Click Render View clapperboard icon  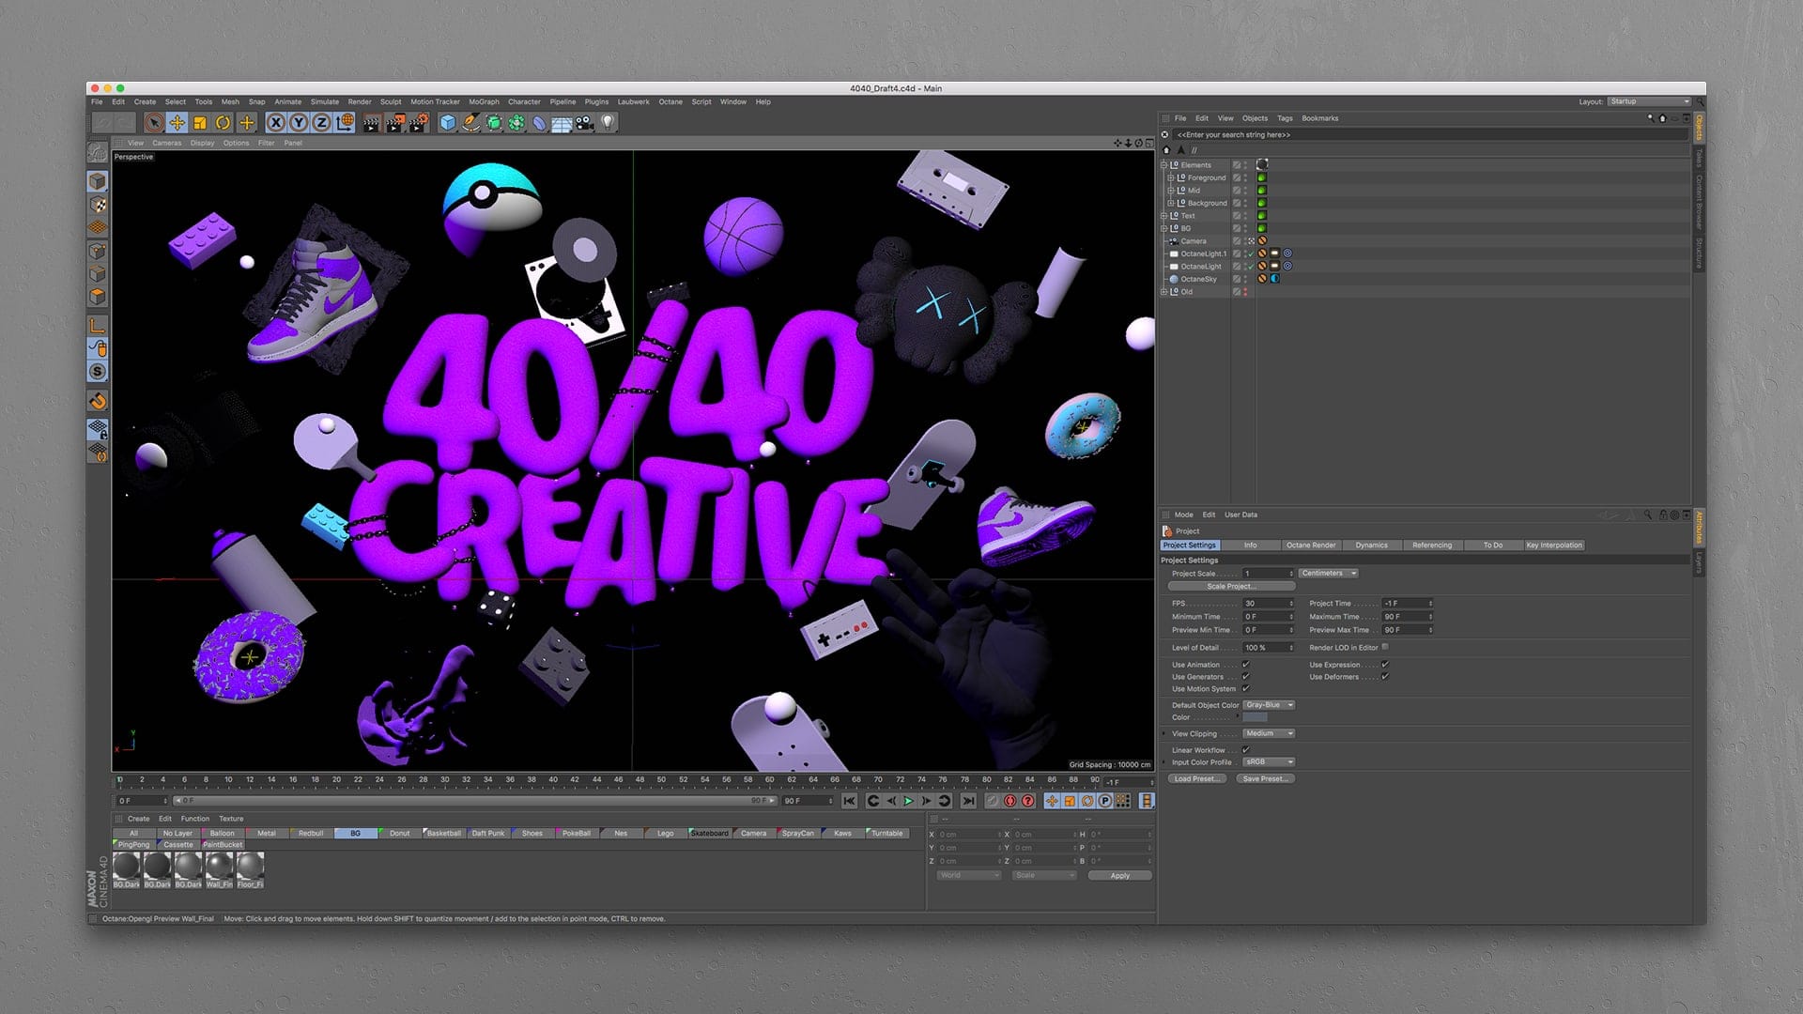pyautogui.click(x=372, y=122)
